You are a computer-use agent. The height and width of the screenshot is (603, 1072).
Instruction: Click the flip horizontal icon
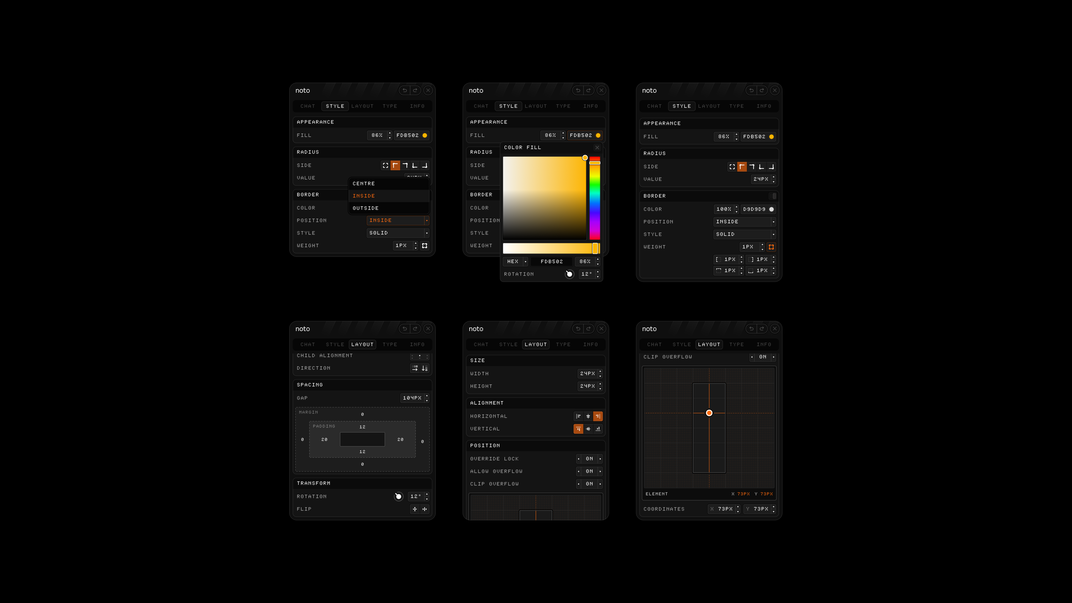(424, 509)
